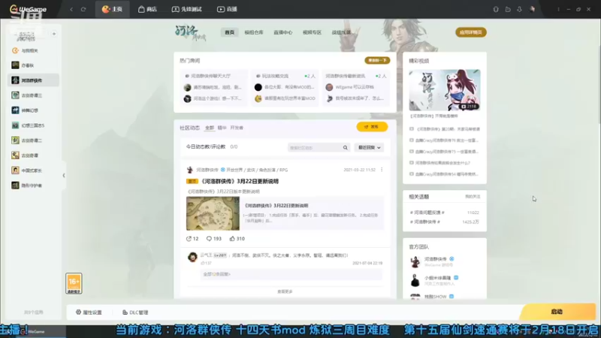Click 查看更多 to load more

tap(285, 291)
